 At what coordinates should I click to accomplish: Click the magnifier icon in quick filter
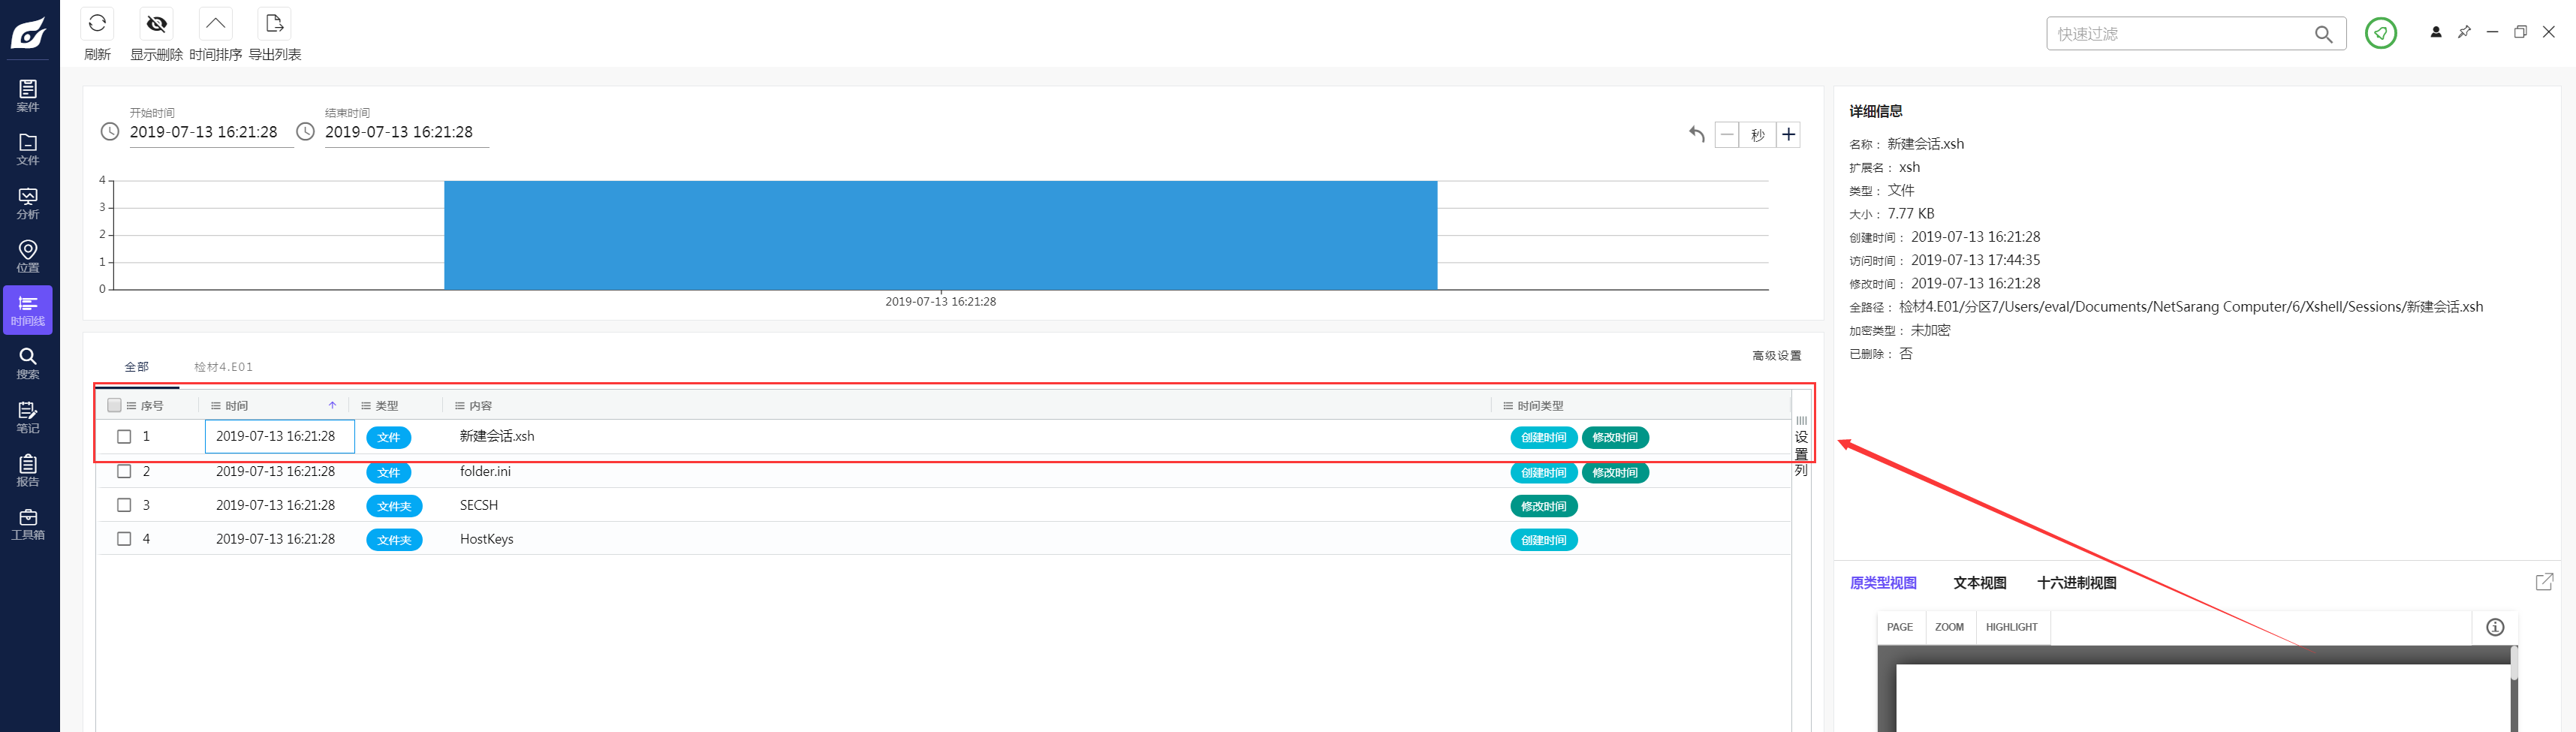[x=2323, y=34]
